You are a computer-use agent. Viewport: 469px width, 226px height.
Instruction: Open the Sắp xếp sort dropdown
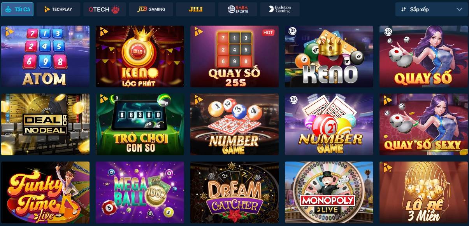click(x=432, y=9)
